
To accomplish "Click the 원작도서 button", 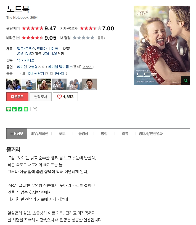I will coord(41,97).
